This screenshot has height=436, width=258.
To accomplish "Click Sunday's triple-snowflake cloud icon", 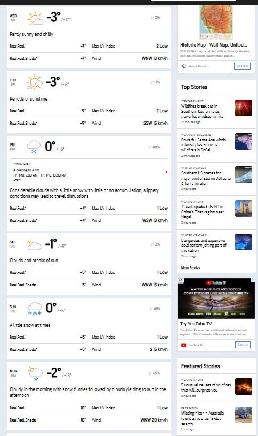I will (35, 308).
